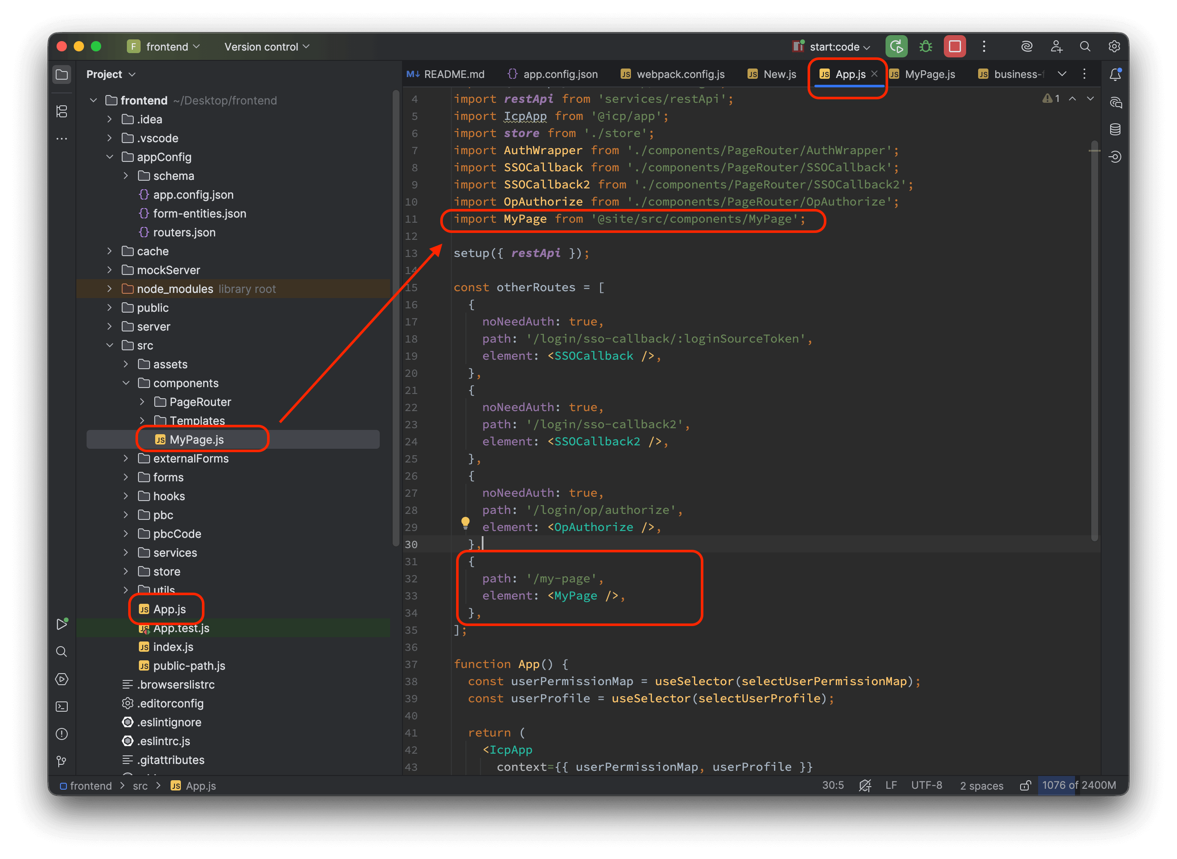Open the frontend project dropdown

click(164, 47)
